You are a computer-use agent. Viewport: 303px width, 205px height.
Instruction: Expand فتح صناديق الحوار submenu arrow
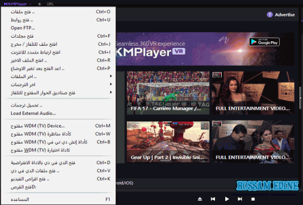tap(110, 93)
